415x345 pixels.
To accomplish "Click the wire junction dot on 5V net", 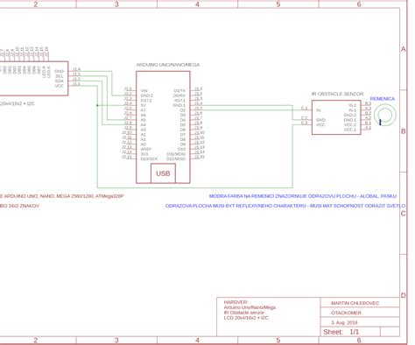I will click(97, 105).
